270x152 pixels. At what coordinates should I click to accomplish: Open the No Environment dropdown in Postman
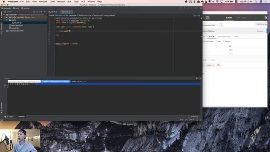(x=262, y=24)
